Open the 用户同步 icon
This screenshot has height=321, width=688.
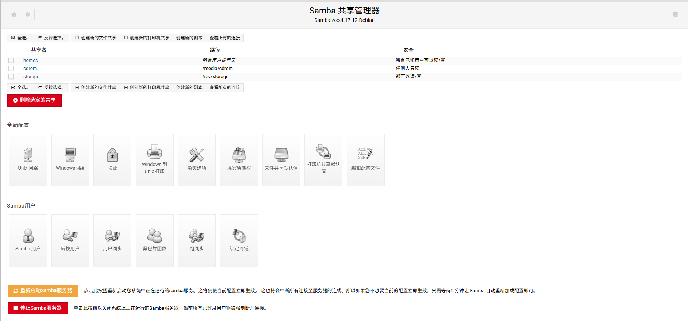click(x=112, y=241)
